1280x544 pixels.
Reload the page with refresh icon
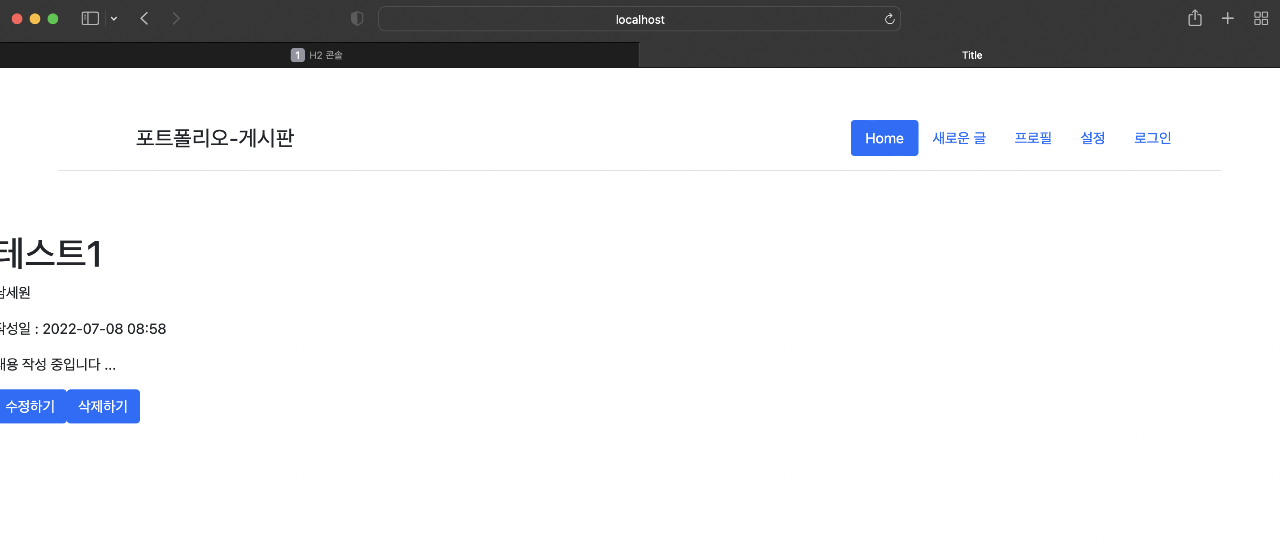coord(889,19)
